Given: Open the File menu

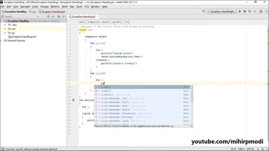Looking at the screenshot, I should point(3,7).
